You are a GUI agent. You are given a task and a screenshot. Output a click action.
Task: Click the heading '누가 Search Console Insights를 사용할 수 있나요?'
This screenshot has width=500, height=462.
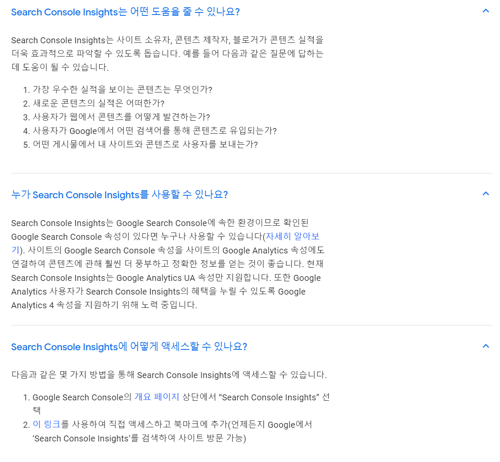[120, 194]
